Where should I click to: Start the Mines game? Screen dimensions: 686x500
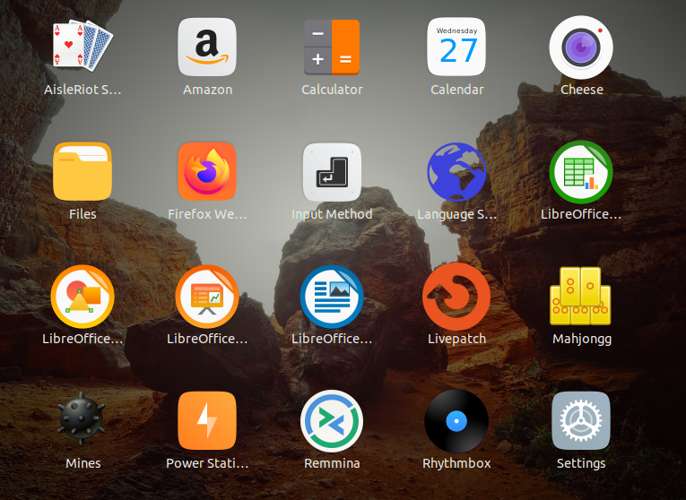click(x=82, y=418)
